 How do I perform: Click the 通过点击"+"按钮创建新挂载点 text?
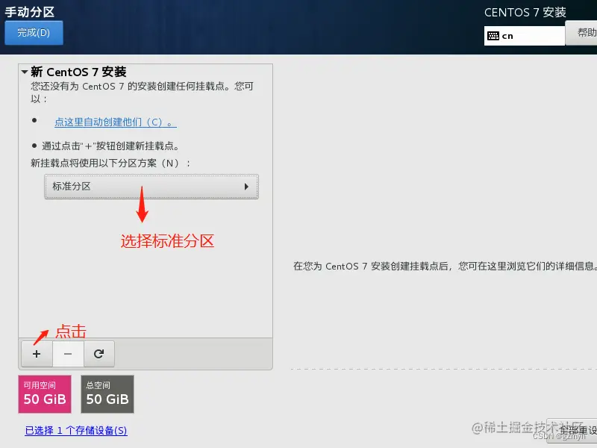tap(110, 146)
